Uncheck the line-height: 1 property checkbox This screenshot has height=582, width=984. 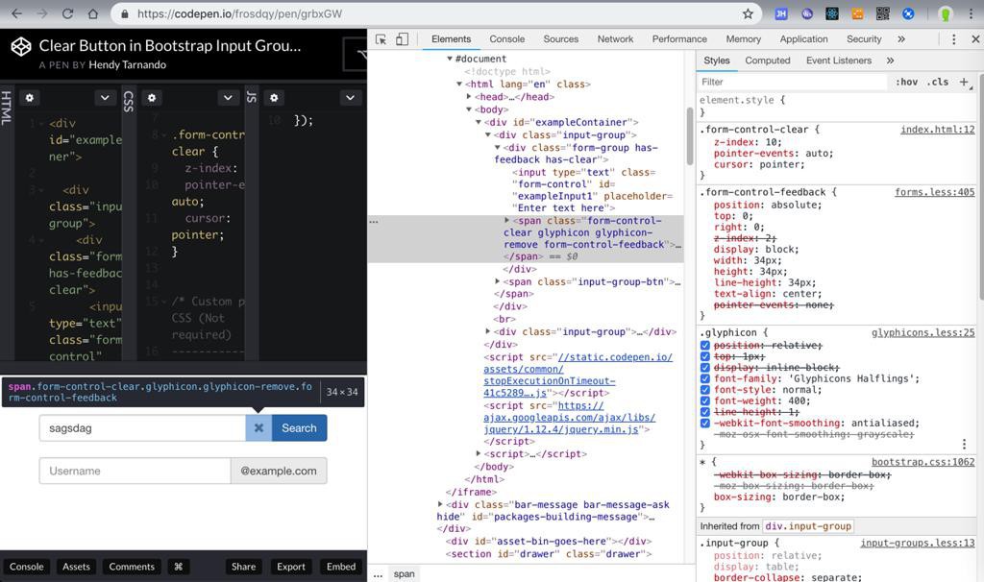(x=704, y=412)
